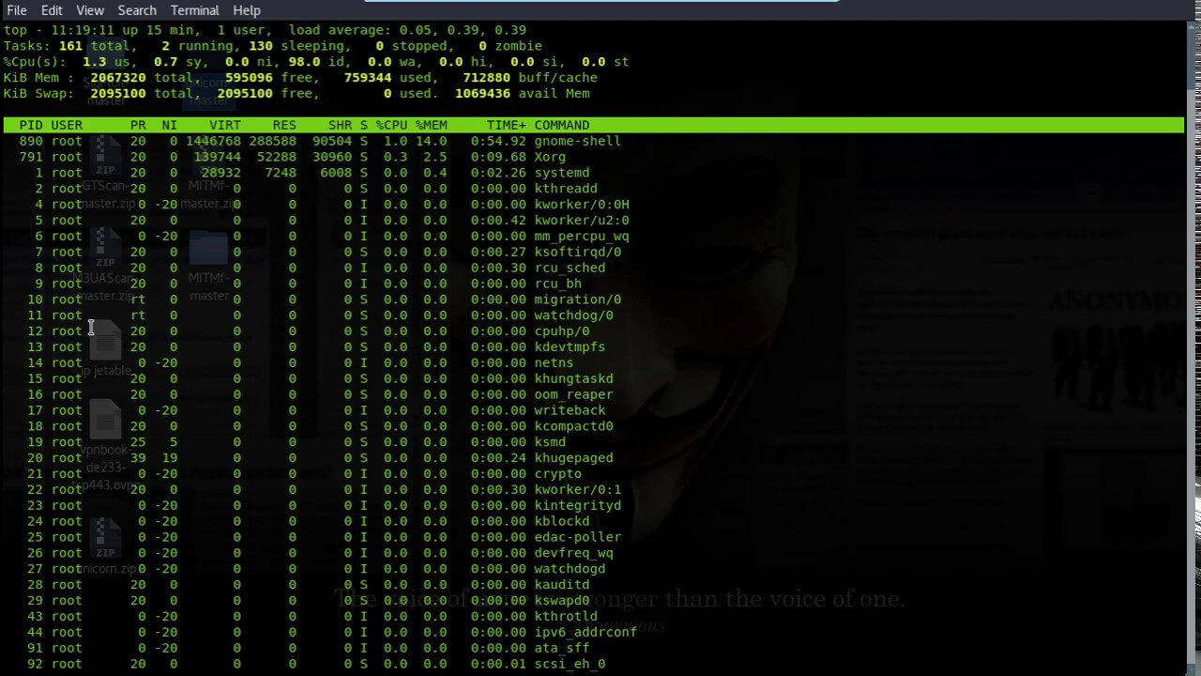The image size is (1201, 676).
Task: Click edac-poller command
Action: click(578, 537)
